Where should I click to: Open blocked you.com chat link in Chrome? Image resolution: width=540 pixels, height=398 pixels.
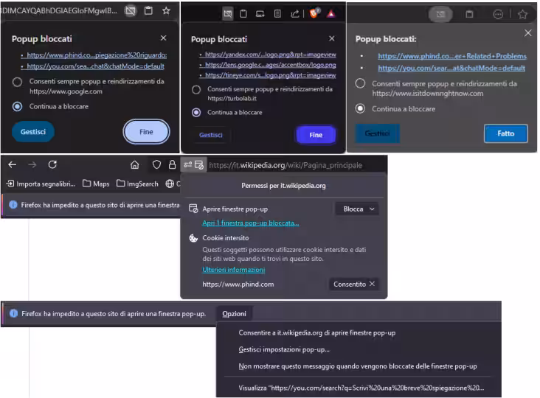pyautogui.click(x=96, y=66)
